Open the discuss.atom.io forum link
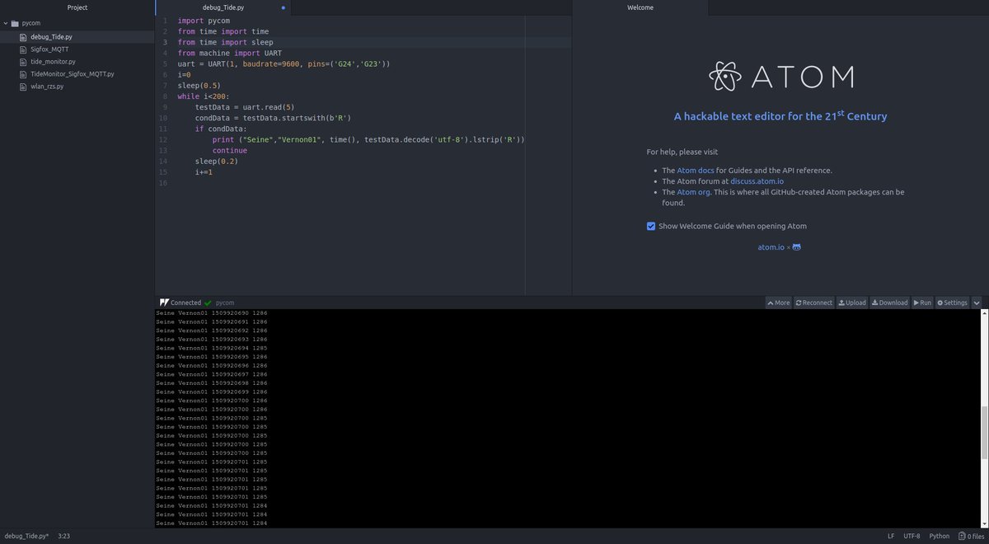989x544 pixels. point(757,181)
